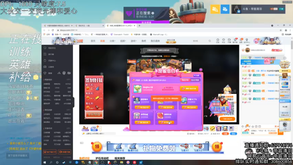Viewport: 293px width, 165px height.
Task: Open a new browser tab
Action: point(140,26)
